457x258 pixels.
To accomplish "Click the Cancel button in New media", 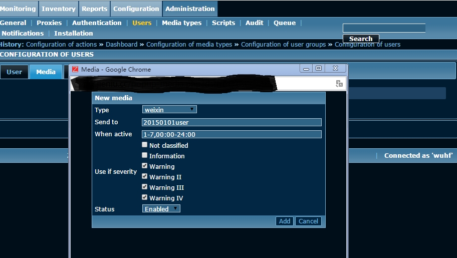I will coord(308,221).
